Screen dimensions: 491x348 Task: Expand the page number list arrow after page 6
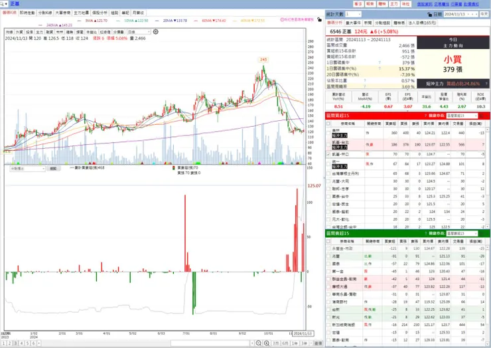coord(39,343)
